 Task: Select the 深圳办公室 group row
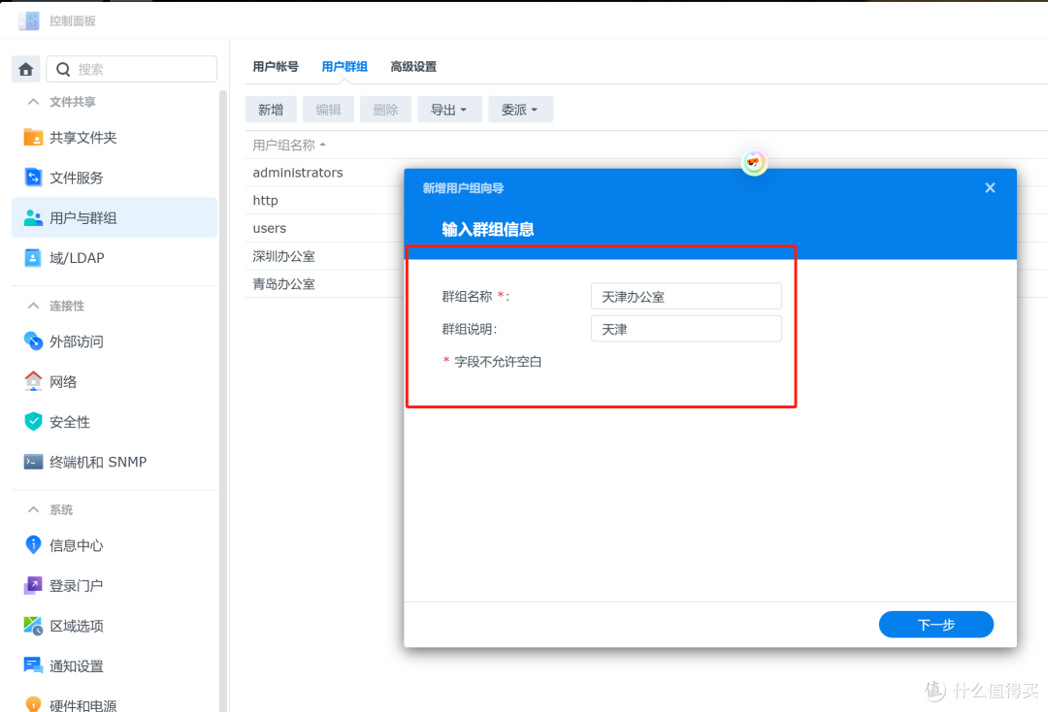point(324,256)
